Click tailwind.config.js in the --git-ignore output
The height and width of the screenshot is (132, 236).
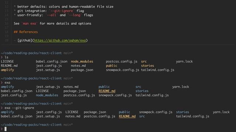[x=192, y=116]
